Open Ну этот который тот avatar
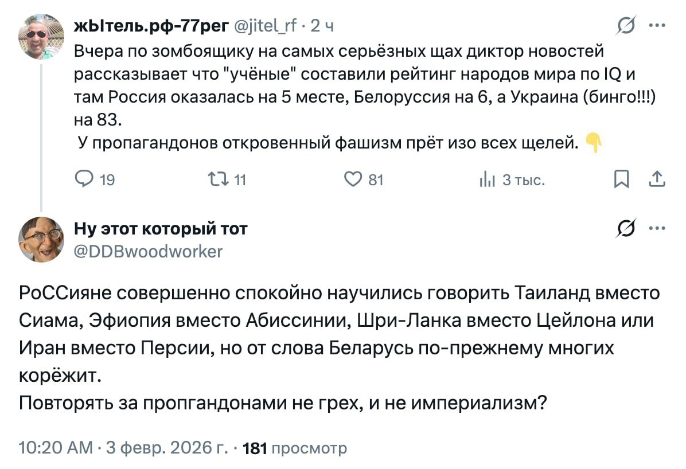The image size is (686, 469). point(41,239)
